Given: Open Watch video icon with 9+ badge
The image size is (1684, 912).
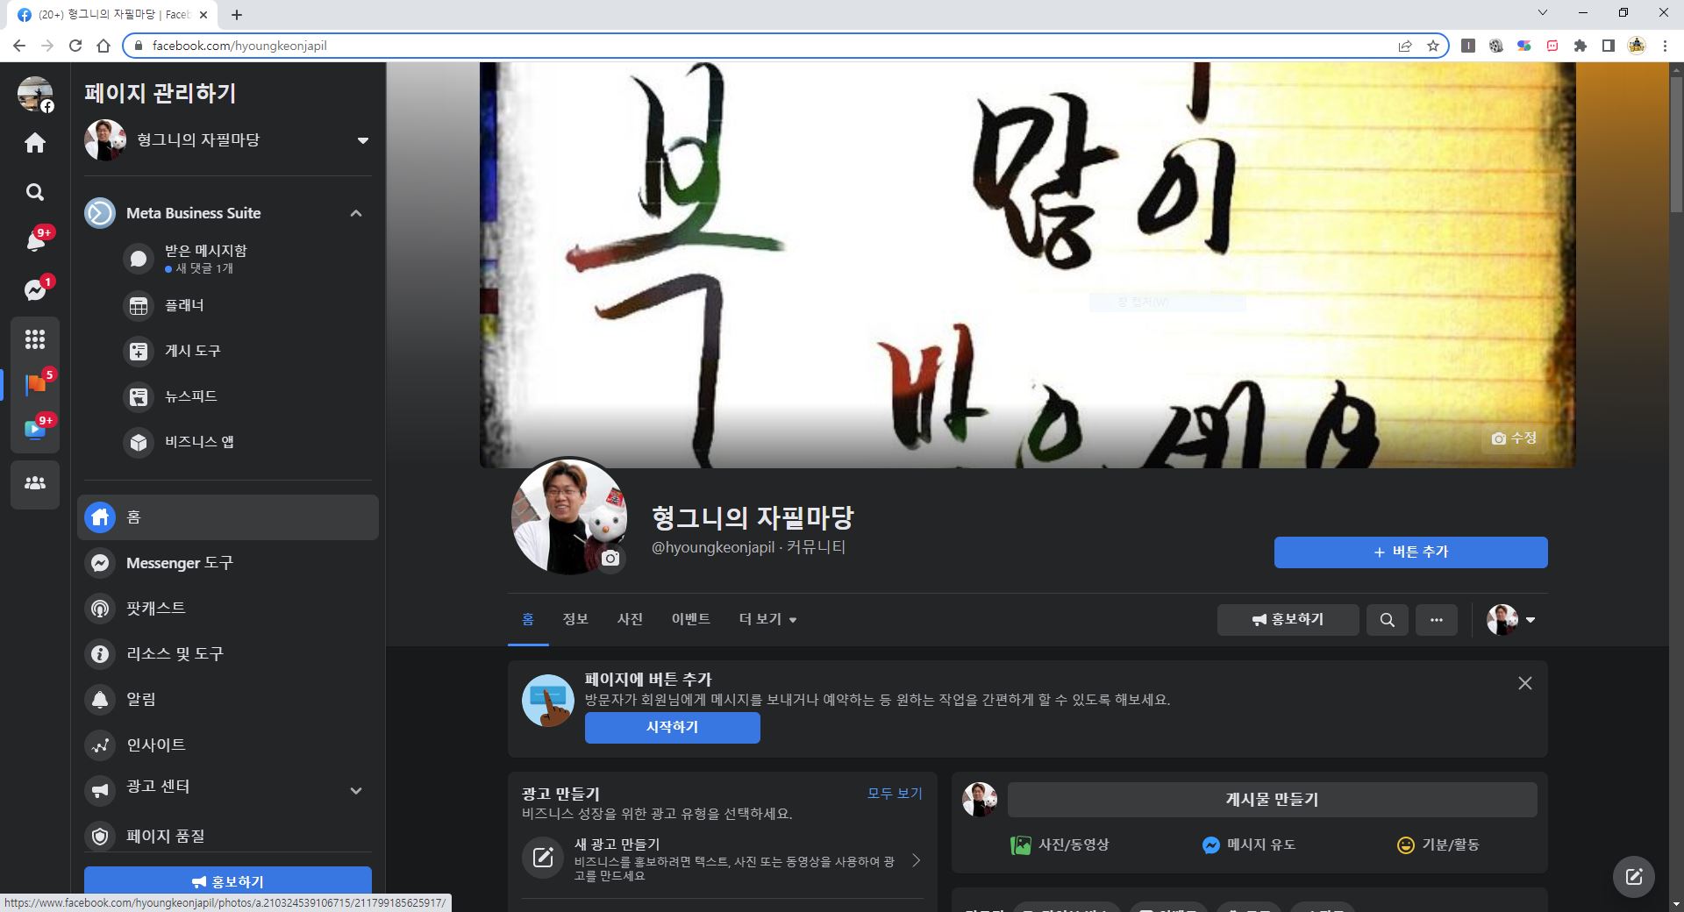Looking at the screenshot, I should click(35, 430).
